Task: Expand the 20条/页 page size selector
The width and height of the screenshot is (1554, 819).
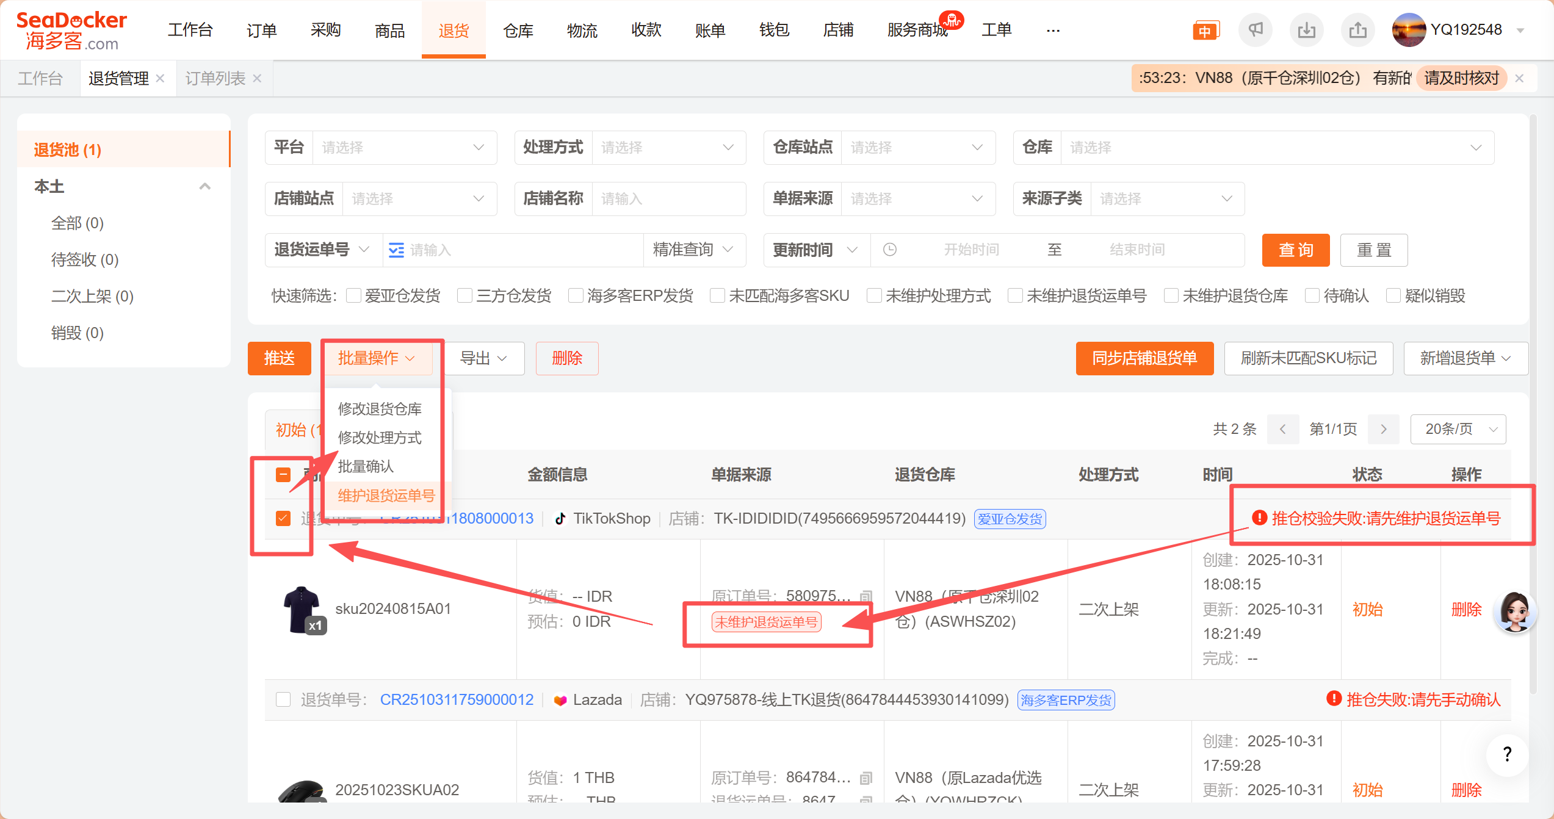Action: point(1458,429)
